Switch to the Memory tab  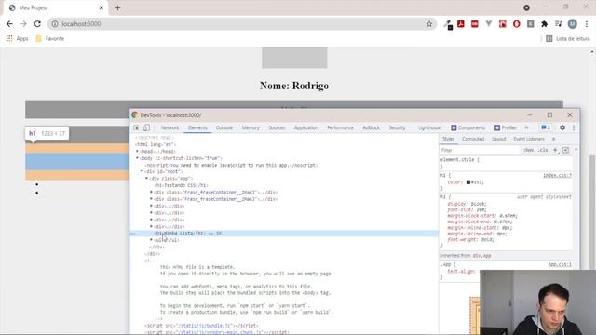click(251, 128)
